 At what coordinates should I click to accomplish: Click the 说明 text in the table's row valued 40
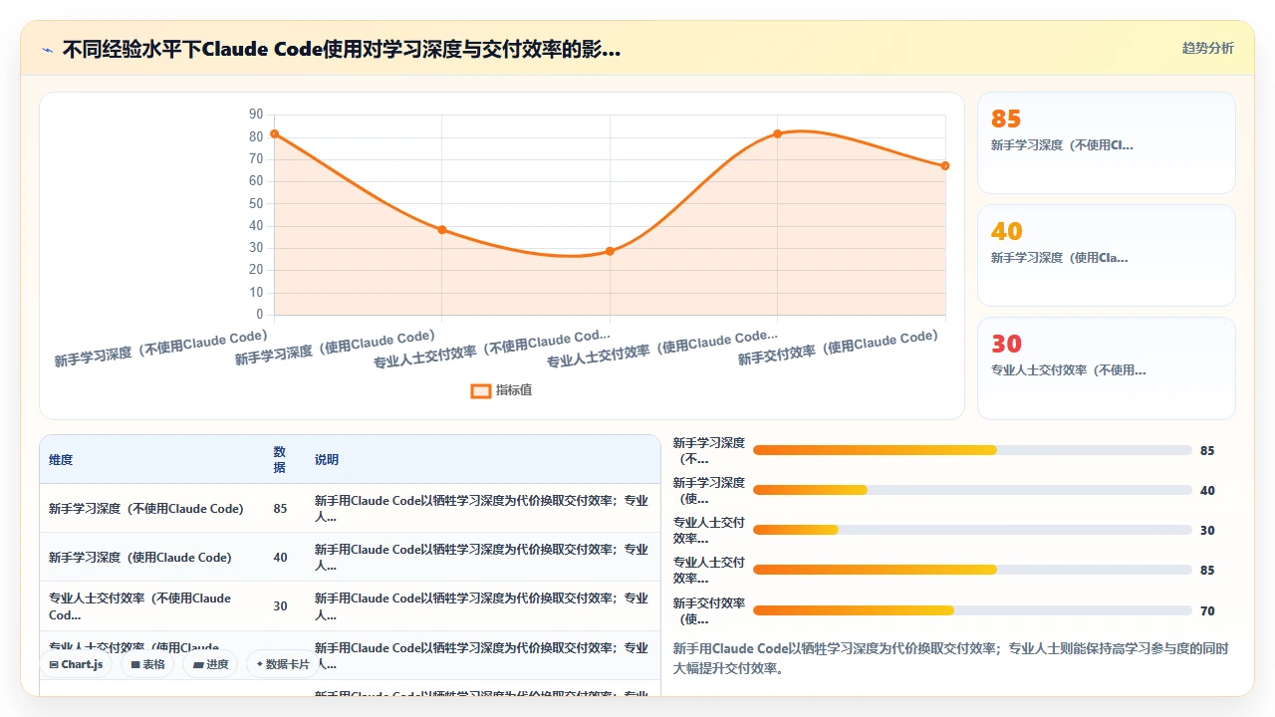coord(482,558)
